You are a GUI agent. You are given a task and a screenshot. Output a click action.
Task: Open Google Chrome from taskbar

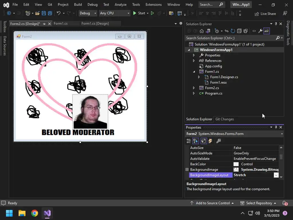[35, 213]
